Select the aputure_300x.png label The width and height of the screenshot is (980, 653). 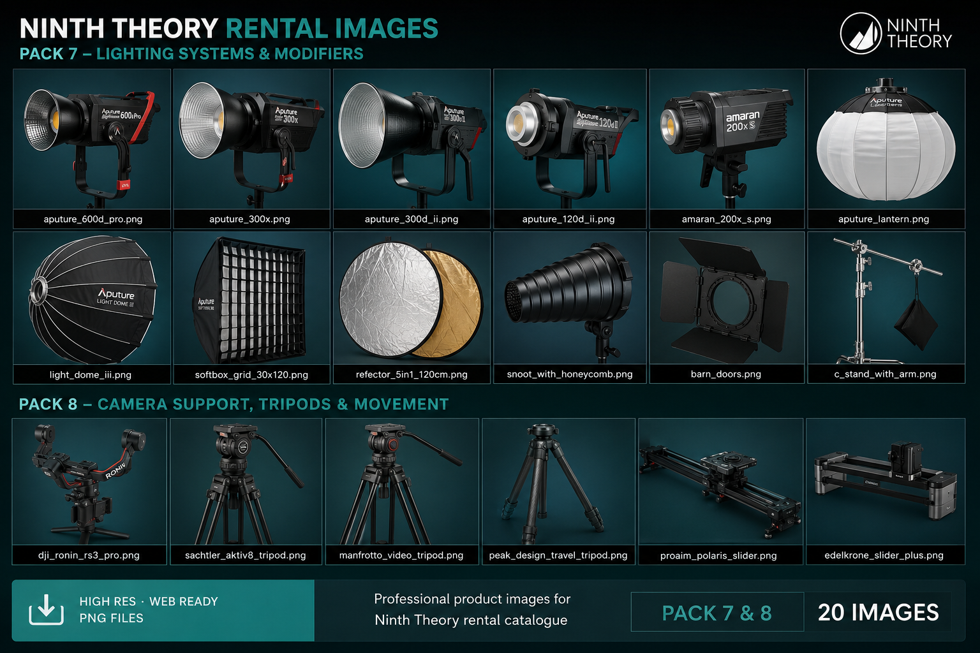[249, 219]
